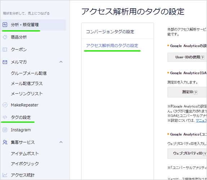Click the 測定ID label cell
The width and height of the screenshot is (207, 180).
tap(187, 92)
